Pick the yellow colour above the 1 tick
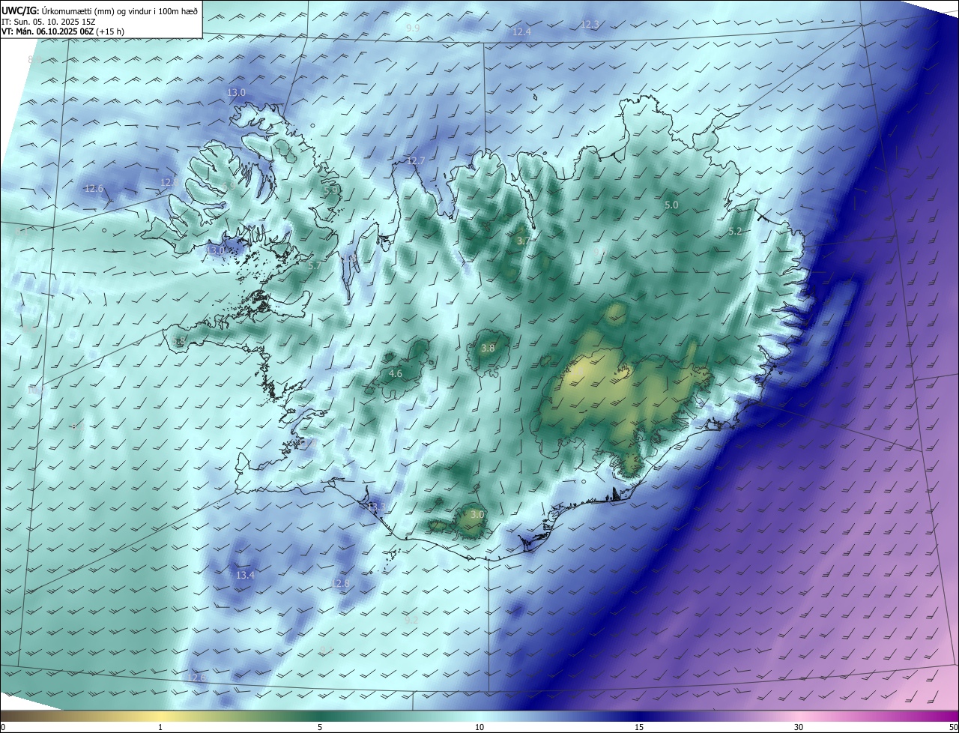The width and height of the screenshot is (959, 733). (160, 716)
